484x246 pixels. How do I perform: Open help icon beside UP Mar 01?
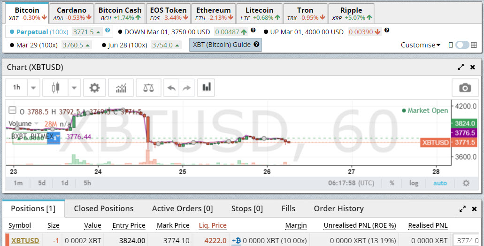click(387, 30)
